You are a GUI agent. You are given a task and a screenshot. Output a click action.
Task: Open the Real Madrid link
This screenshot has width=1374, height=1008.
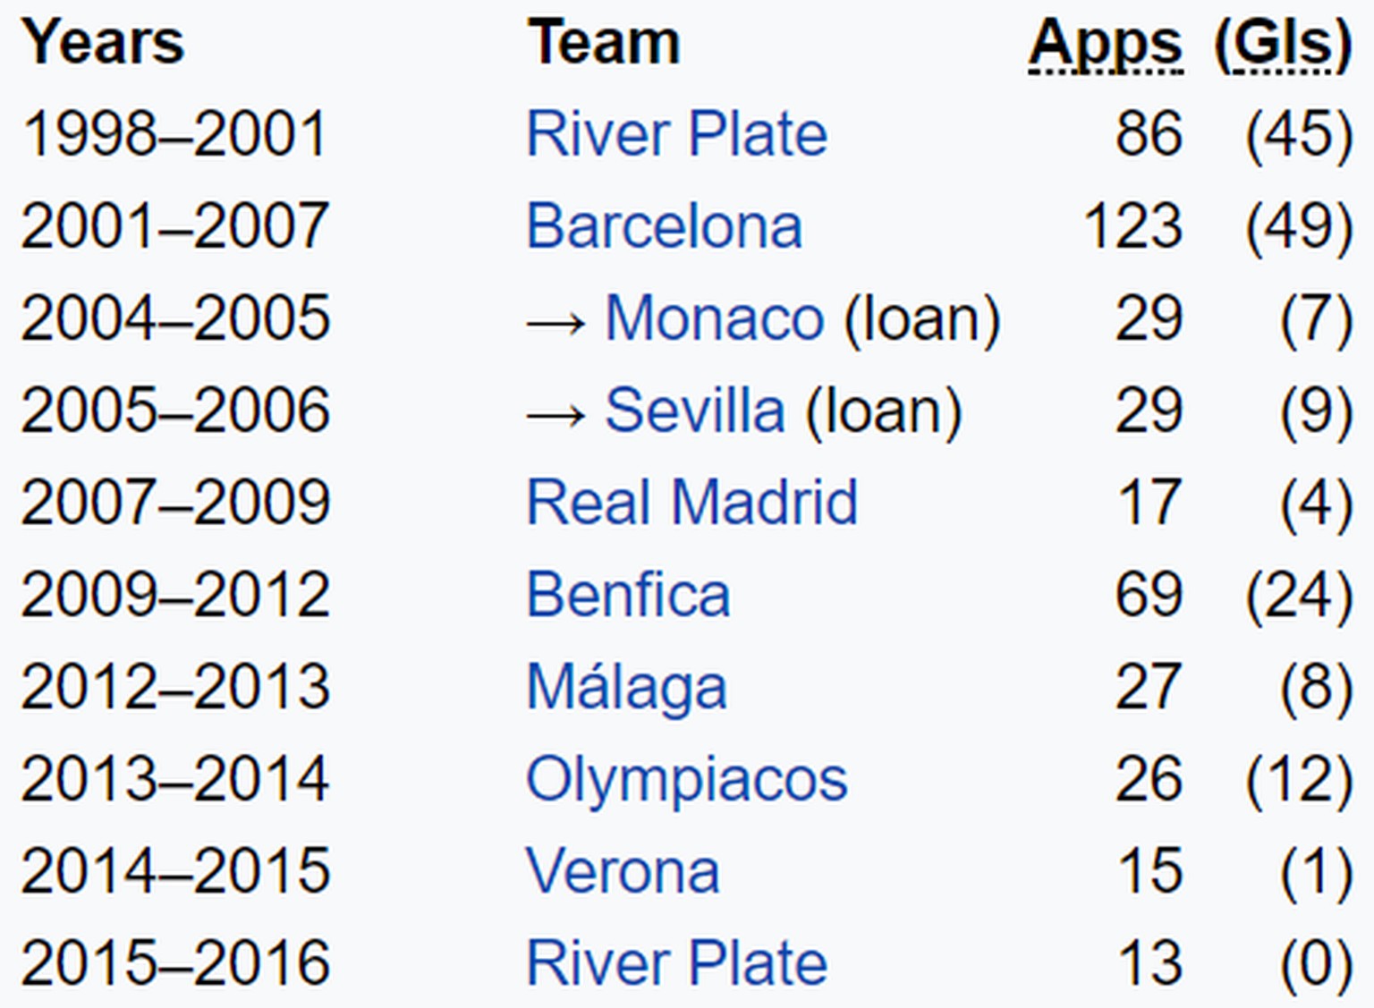pos(691,503)
